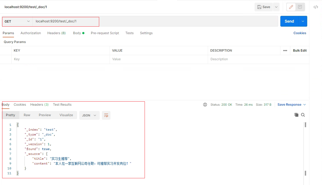Open the request Body tab
Screen dimensions: 322x185
(79, 33)
